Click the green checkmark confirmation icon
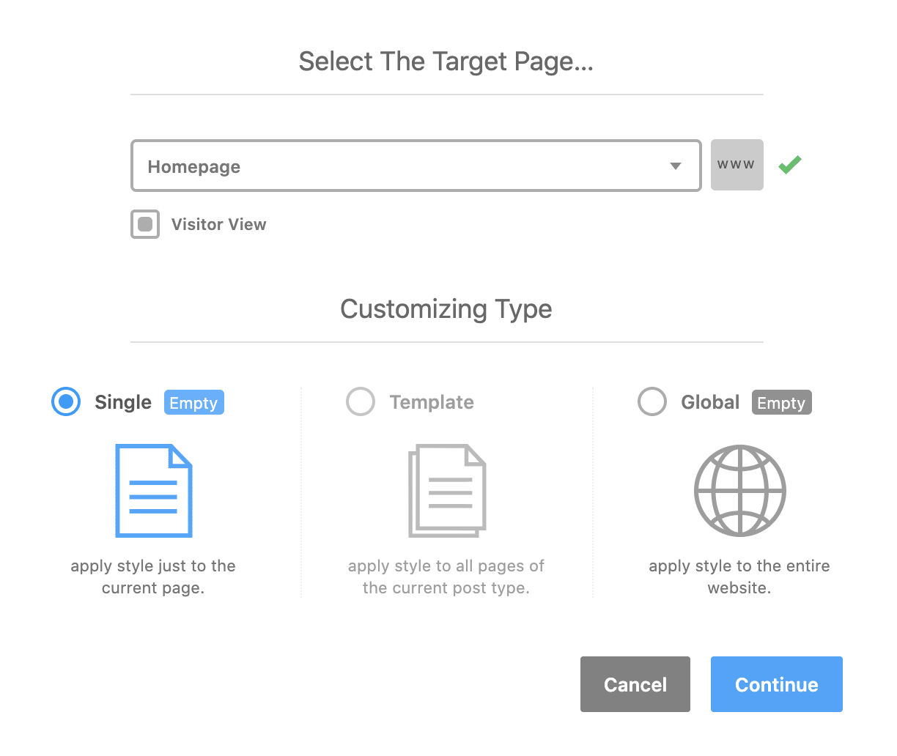897x756 pixels. point(790,164)
